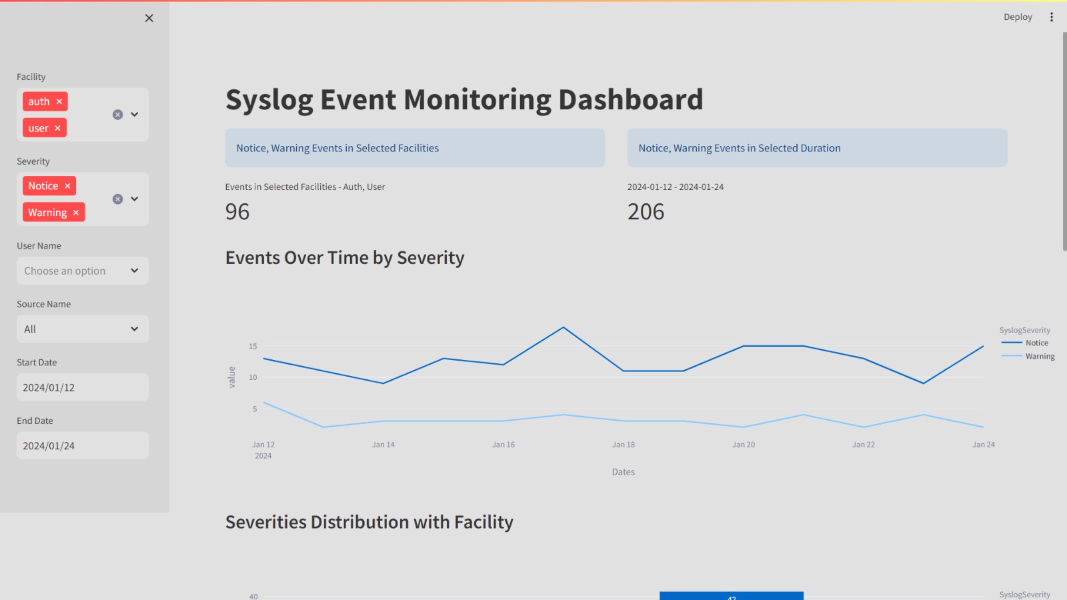Click the Events in Selected Duration banner

click(817, 148)
